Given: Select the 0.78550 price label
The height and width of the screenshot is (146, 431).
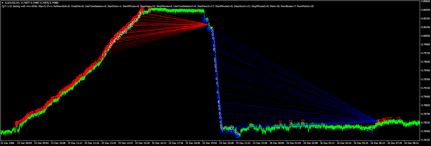Looking at the screenshot, I should click(425, 123).
